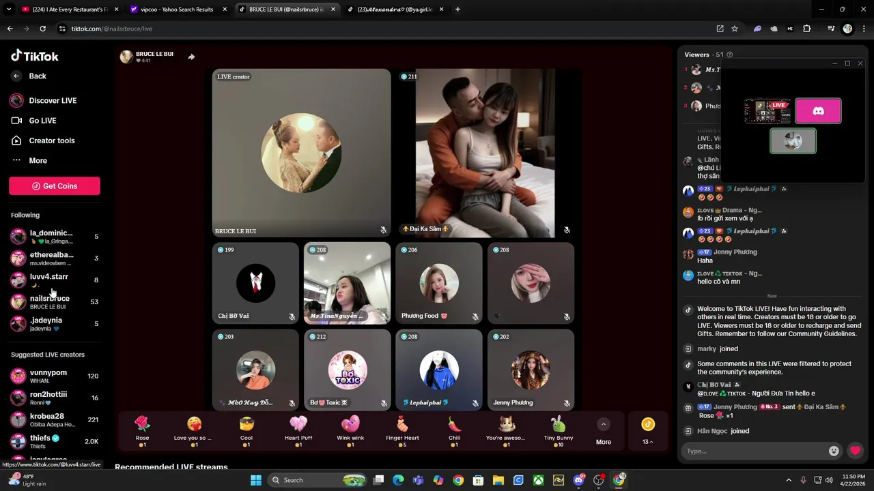The width and height of the screenshot is (874, 491).
Task: Select the Jenny Phương guest tile
Action: pyautogui.click(x=531, y=370)
